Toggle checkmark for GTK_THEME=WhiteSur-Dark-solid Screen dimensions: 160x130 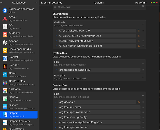56,46
